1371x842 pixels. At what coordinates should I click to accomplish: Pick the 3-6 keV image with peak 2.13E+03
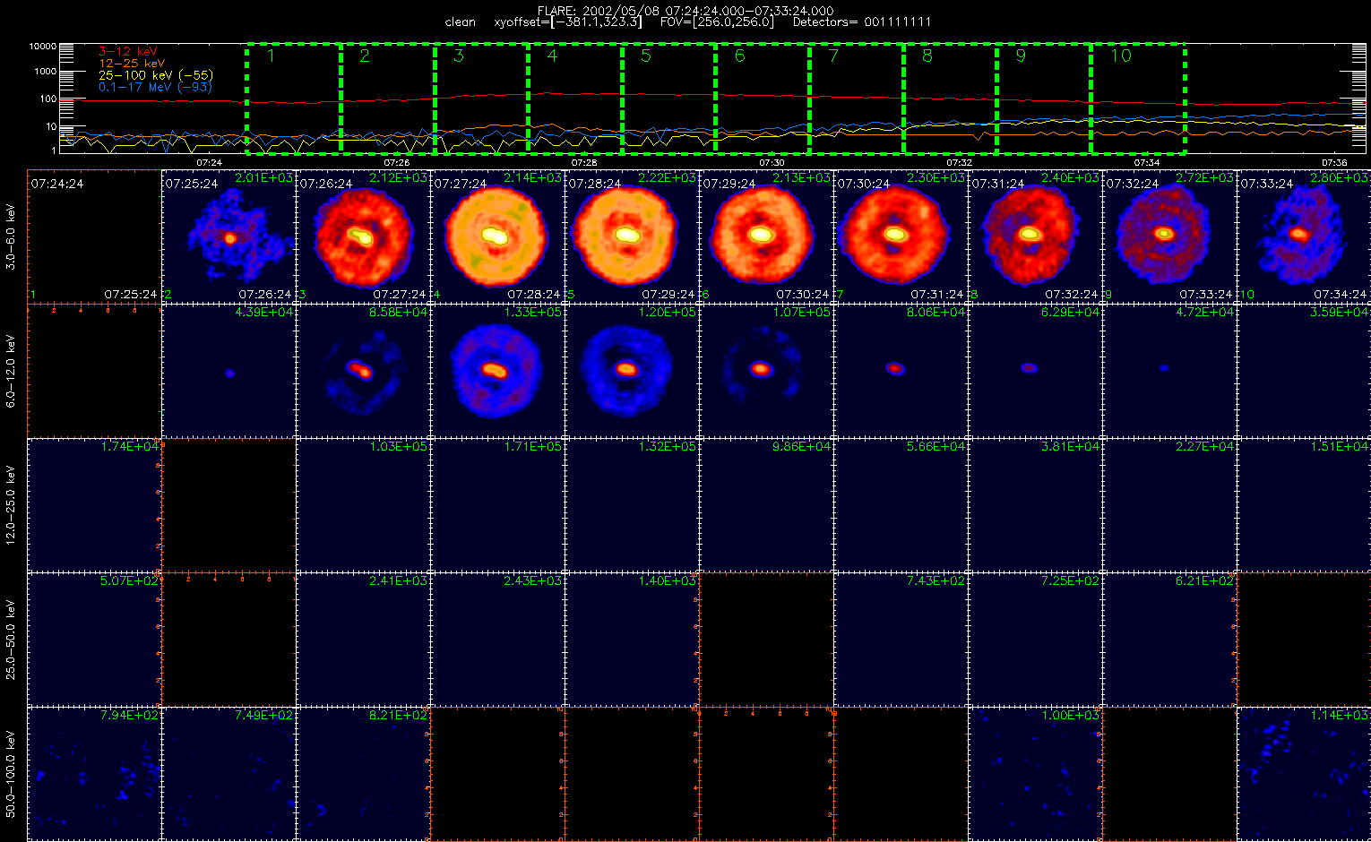[766, 236]
